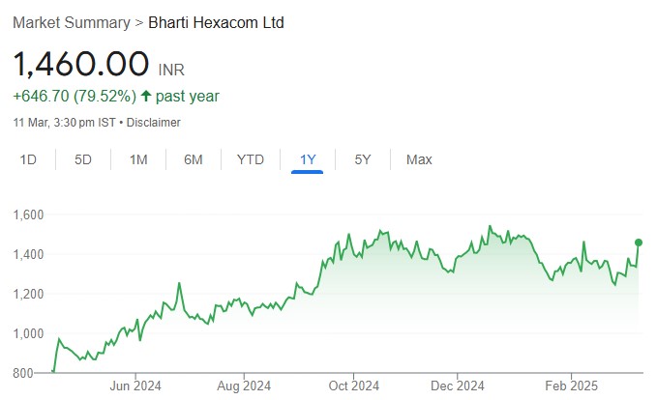Open the 1M chart range
This screenshot has width=657, height=400.
138,159
